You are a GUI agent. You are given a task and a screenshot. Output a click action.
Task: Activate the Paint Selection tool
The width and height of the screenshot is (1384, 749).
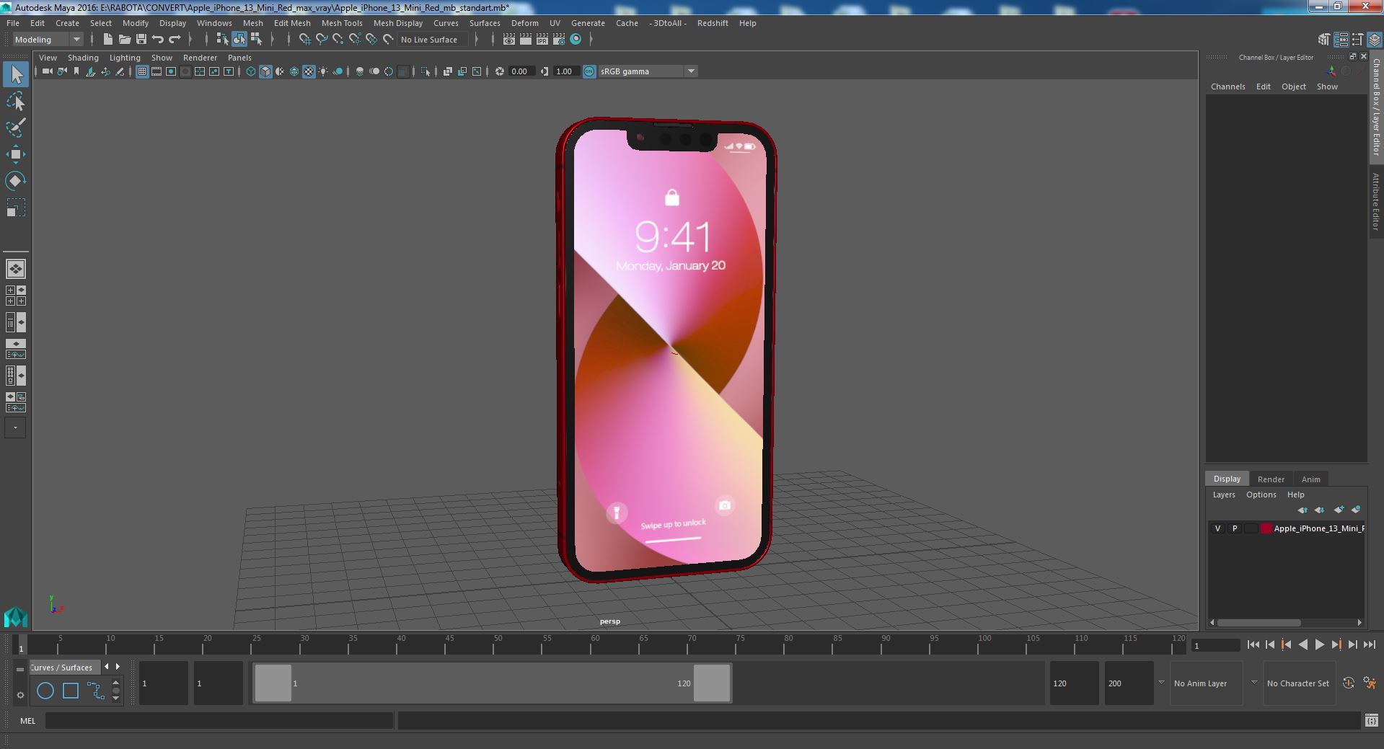coord(15,128)
